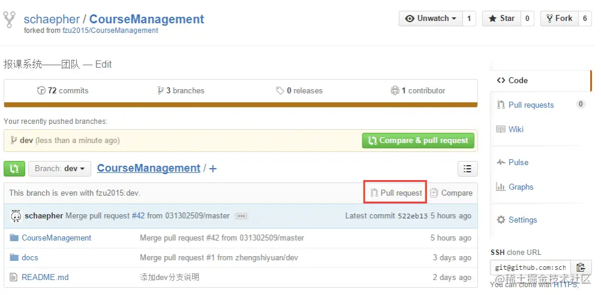Image resolution: width=601 pixels, height=295 pixels.
Task: Click the list view icon button
Action: [x=468, y=169]
